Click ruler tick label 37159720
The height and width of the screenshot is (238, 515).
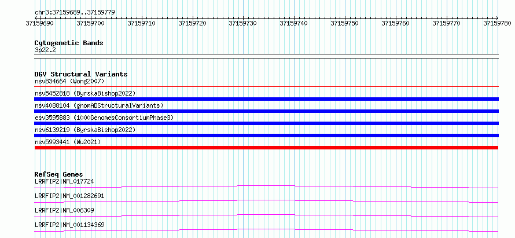pyautogui.click(x=193, y=23)
